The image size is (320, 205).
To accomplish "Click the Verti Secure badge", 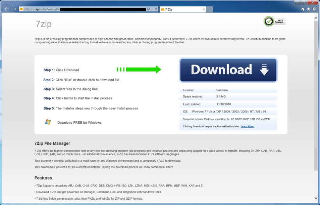I will coord(274,21).
